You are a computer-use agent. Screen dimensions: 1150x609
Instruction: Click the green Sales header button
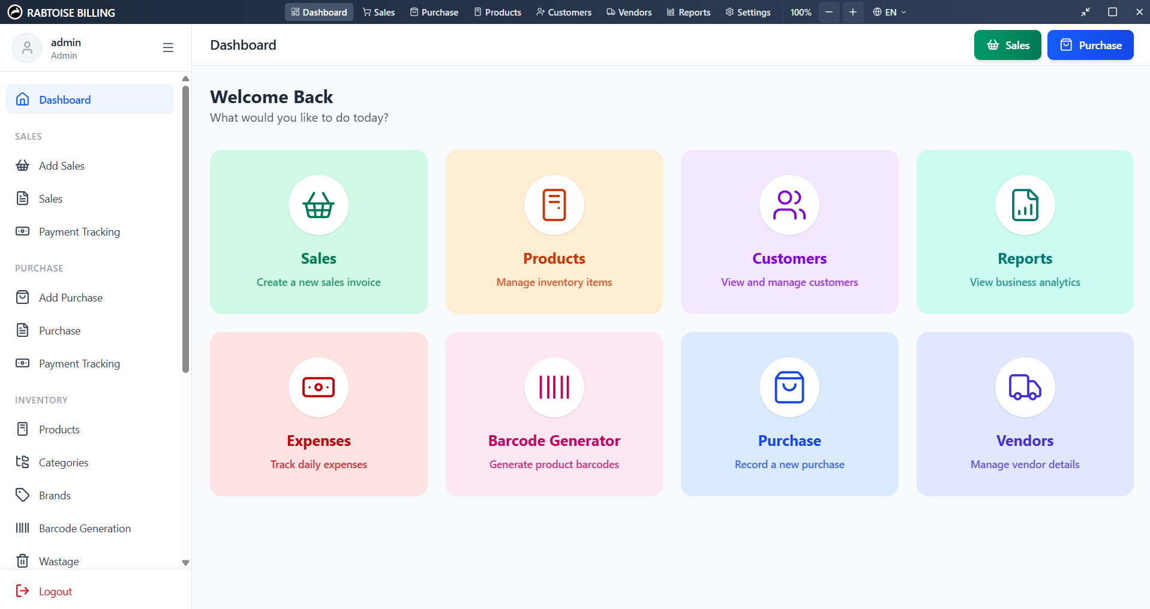[x=1008, y=45]
